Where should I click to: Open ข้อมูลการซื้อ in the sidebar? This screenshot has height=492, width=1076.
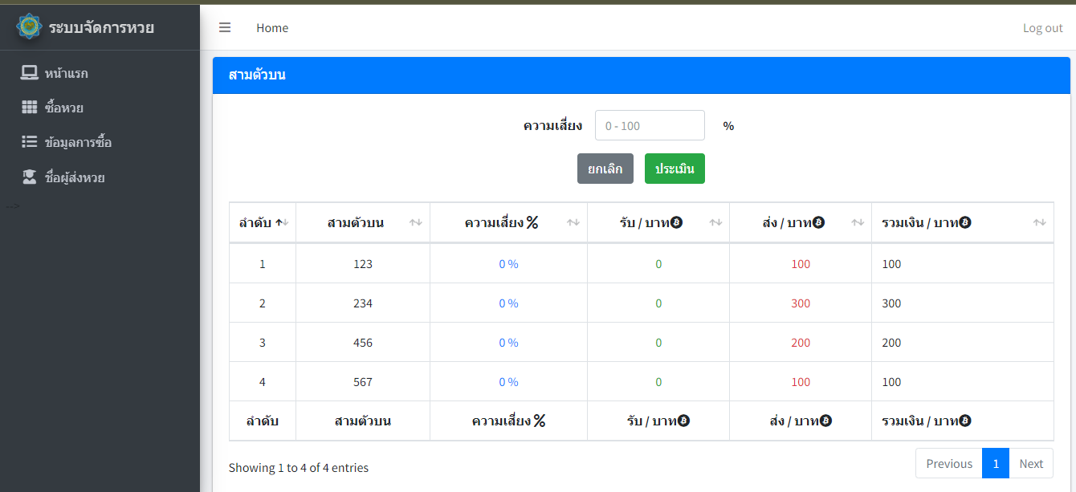(x=78, y=142)
